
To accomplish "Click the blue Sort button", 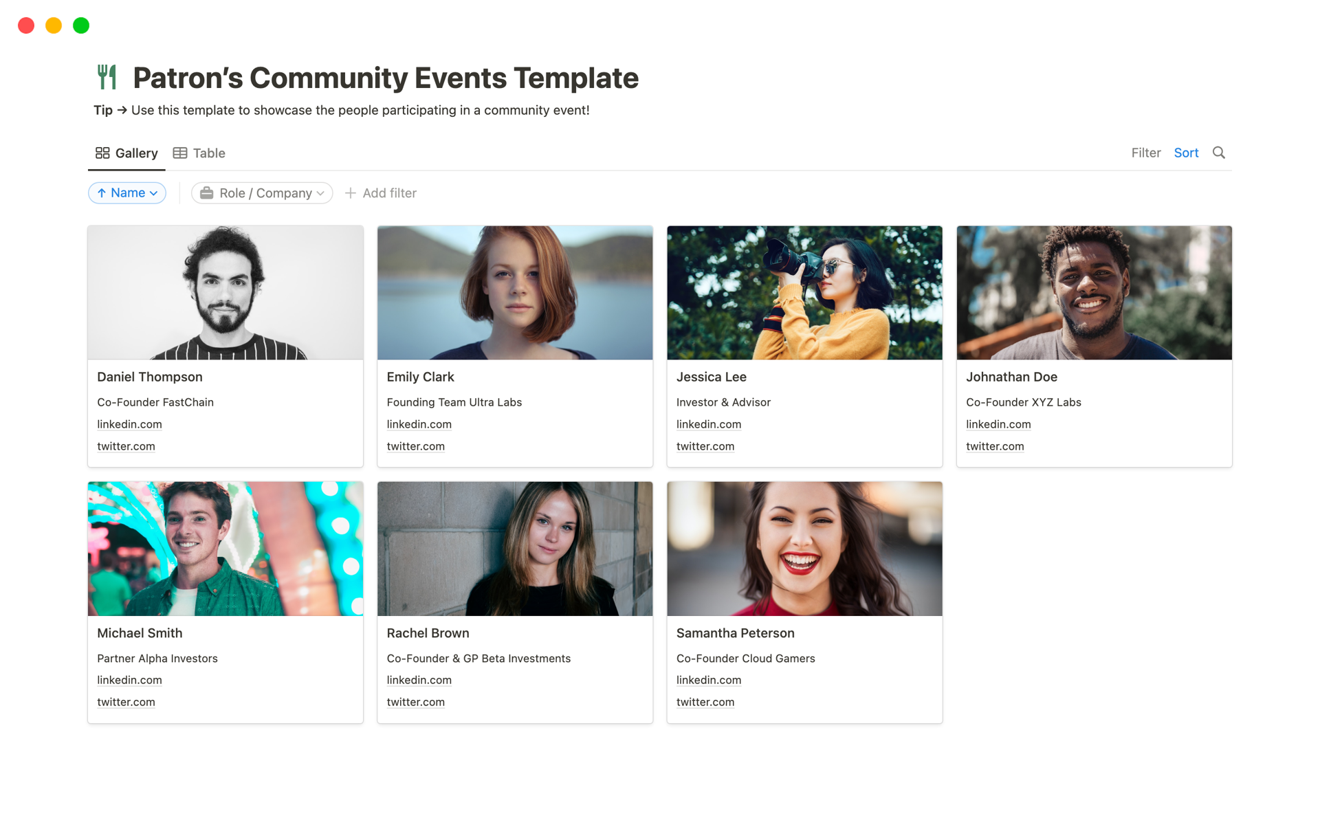I will point(1186,153).
